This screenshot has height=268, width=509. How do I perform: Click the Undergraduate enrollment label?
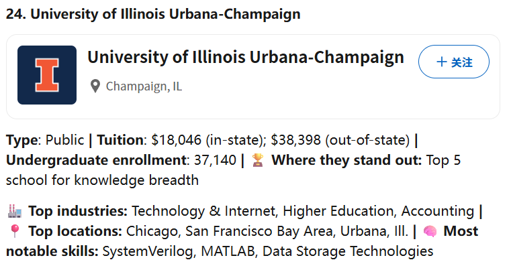[96, 160]
